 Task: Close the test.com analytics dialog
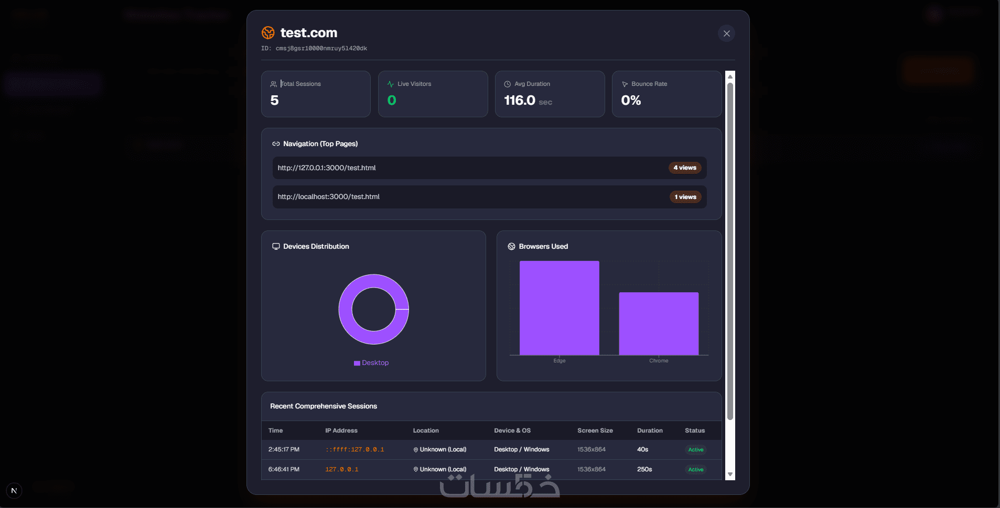(x=726, y=34)
